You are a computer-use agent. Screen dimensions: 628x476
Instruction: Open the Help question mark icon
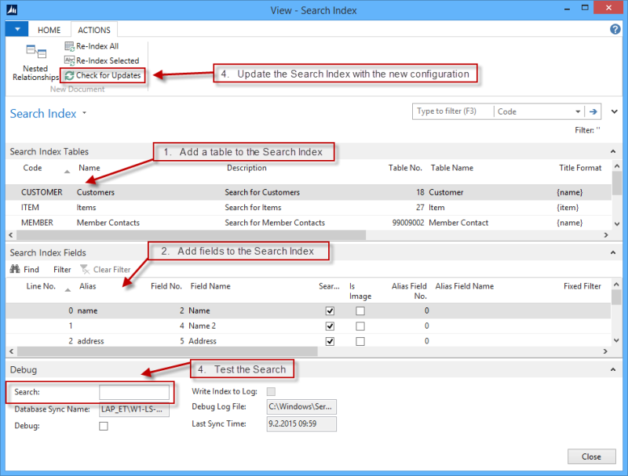(615, 29)
